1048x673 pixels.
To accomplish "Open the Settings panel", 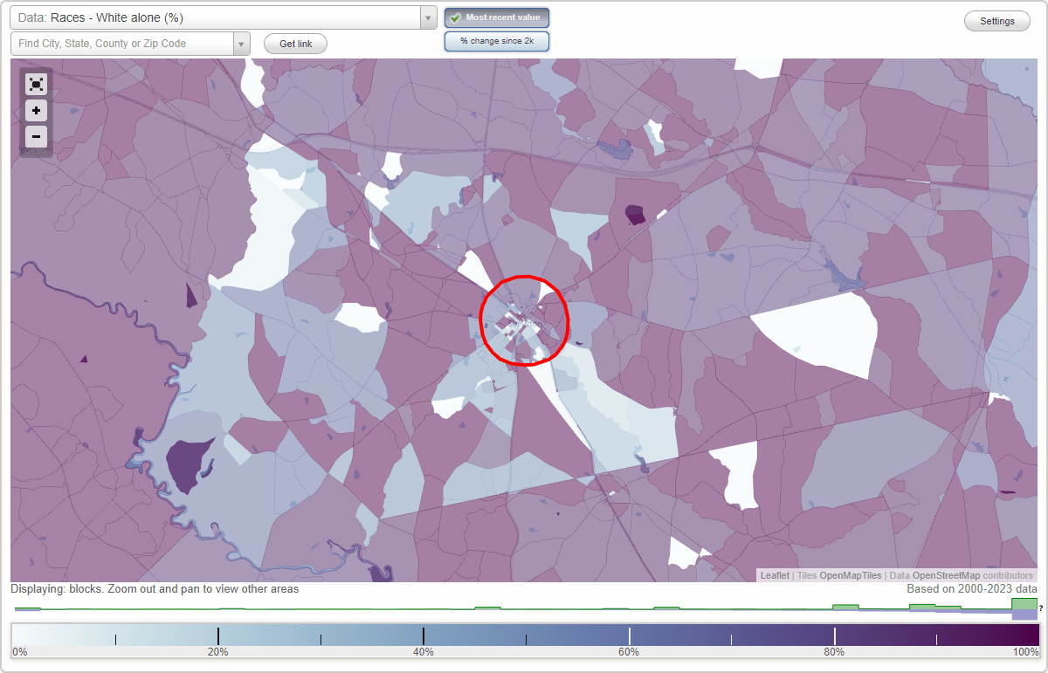I will tap(996, 20).
